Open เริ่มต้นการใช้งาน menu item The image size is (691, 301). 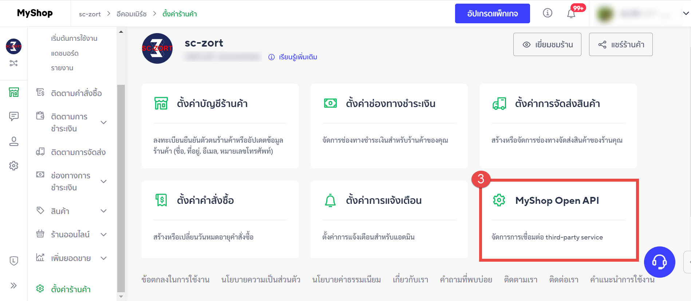[74, 38]
